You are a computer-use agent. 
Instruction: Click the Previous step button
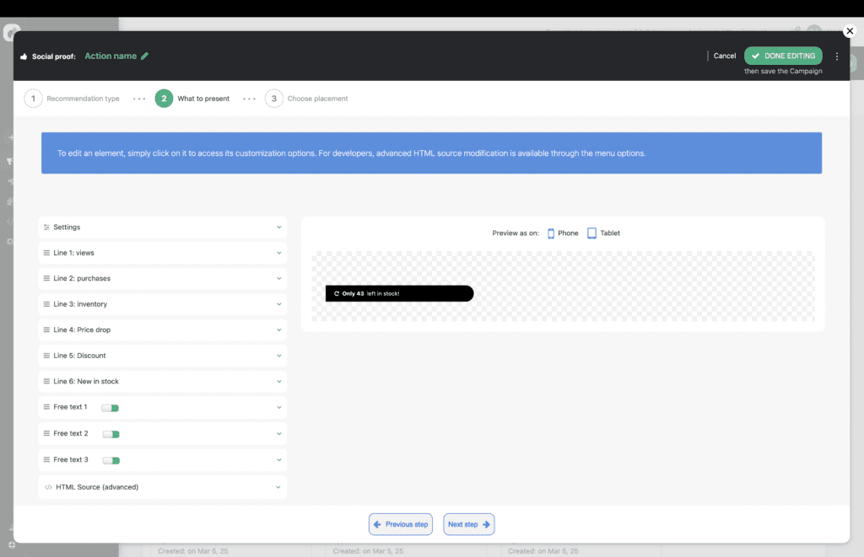401,524
